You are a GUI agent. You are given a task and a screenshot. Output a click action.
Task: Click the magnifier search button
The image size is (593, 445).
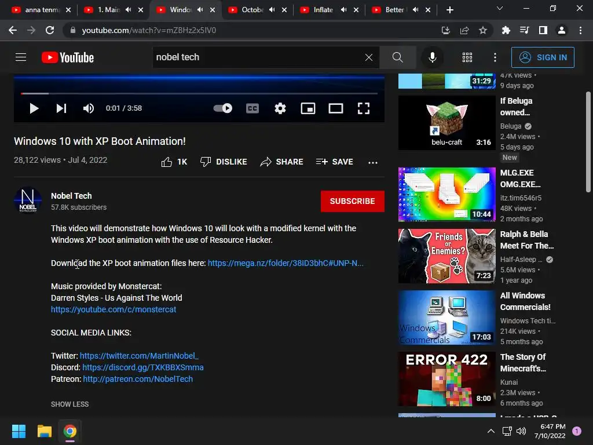point(397,57)
